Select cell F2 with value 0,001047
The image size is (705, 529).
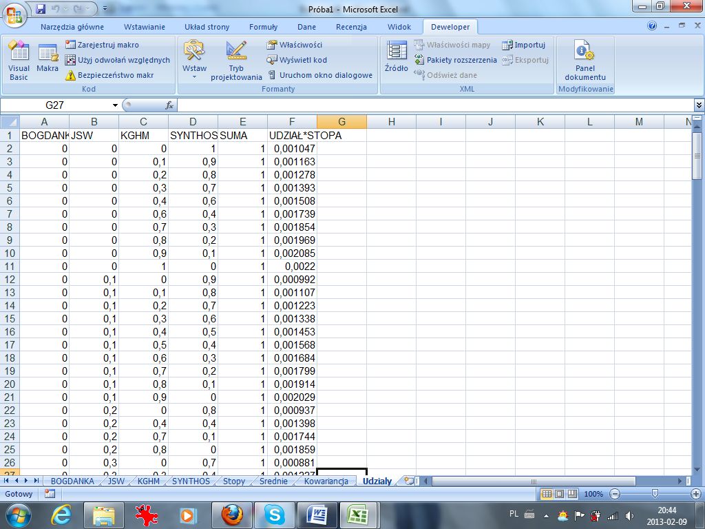(292, 149)
